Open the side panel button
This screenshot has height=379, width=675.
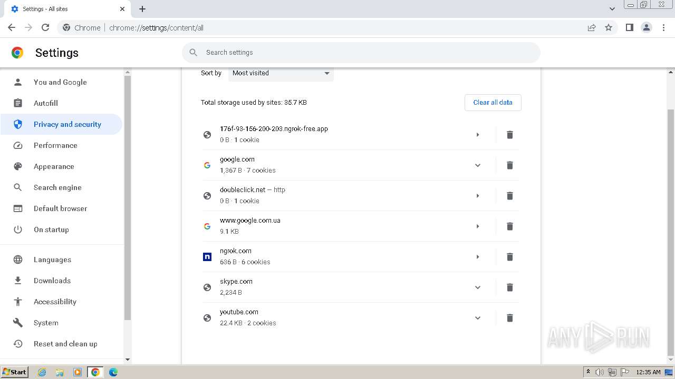pyautogui.click(x=629, y=27)
